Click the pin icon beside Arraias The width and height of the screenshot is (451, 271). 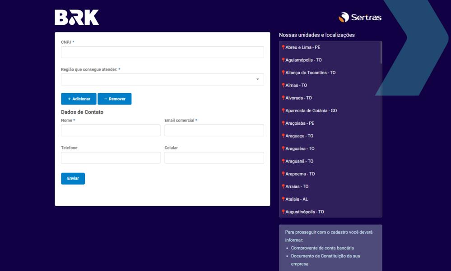[283, 186]
